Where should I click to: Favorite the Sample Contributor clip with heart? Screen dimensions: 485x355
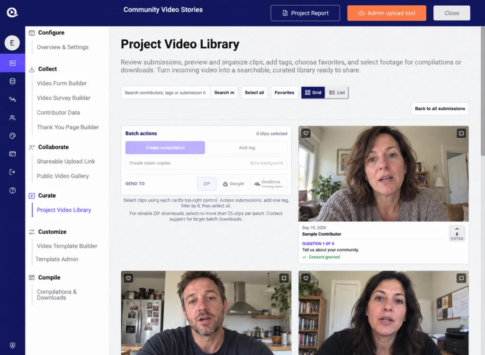306,133
